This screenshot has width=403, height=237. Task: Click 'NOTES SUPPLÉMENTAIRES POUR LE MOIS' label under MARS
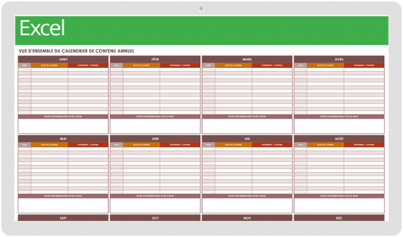[x=247, y=117]
